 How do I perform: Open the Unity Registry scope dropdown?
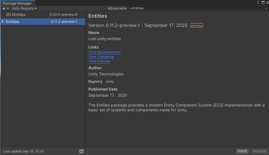click(x=24, y=8)
